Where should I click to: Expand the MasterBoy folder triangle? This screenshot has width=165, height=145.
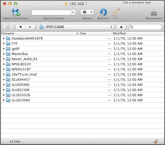(4, 54)
